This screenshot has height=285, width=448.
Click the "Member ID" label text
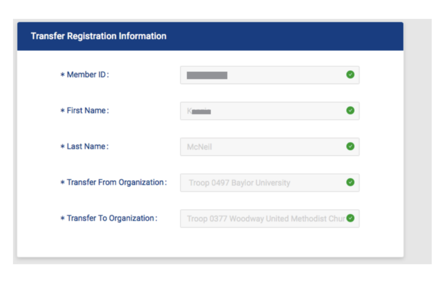[87, 75]
